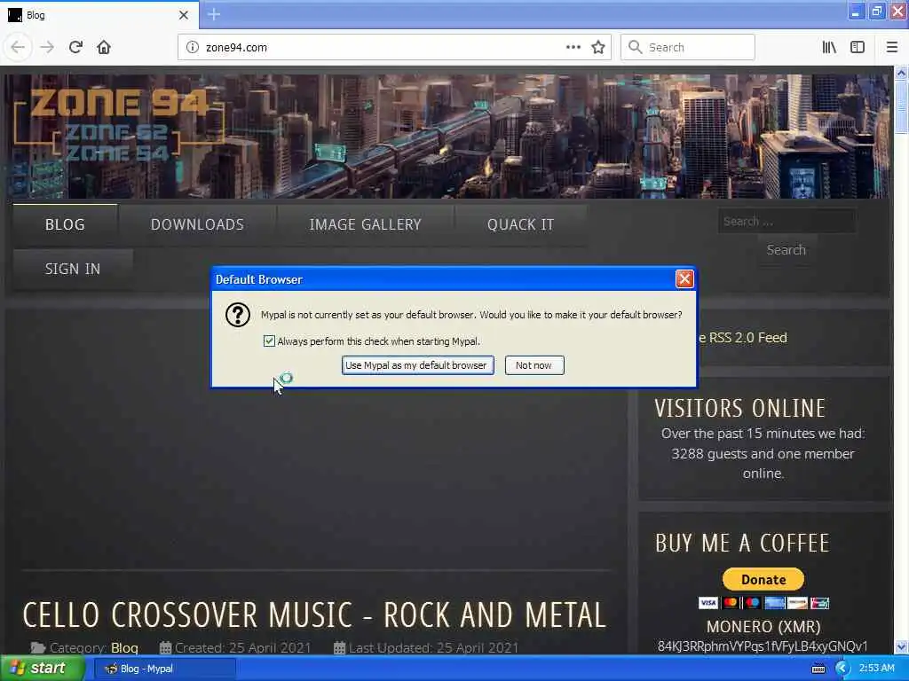
Task: Click the VISITORS ONLINE heading
Action: pyautogui.click(x=740, y=408)
